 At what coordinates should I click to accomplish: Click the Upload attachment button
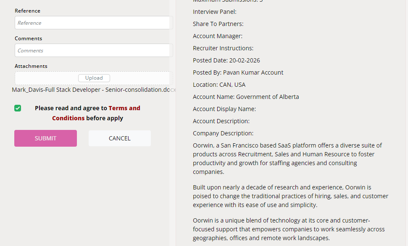[x=94, y=78]
